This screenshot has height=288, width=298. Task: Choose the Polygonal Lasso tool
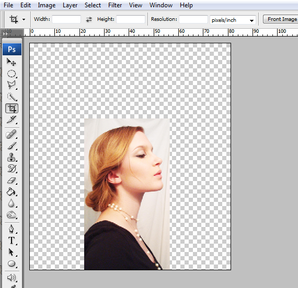tap(12, 85)
